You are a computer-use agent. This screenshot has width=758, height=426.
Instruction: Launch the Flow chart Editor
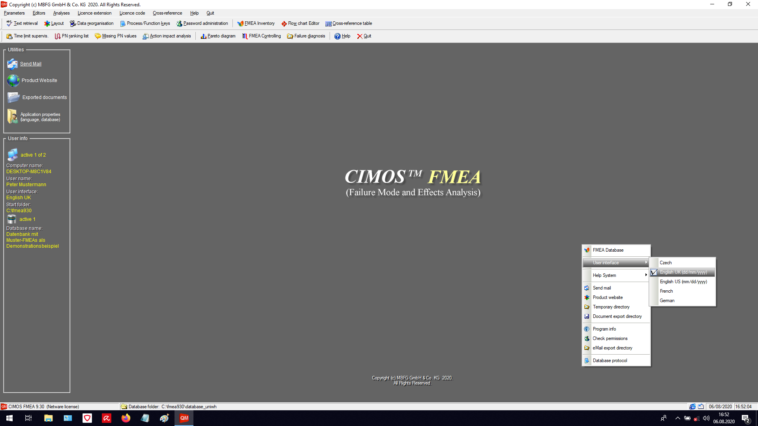pos(300,23)
